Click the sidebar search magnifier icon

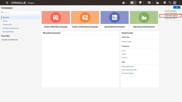(x=2, y=12)
